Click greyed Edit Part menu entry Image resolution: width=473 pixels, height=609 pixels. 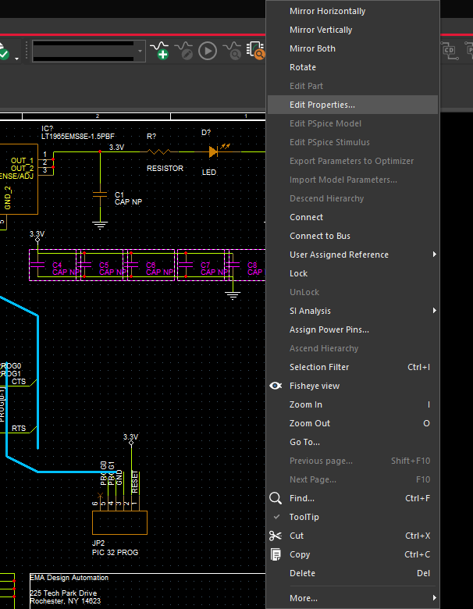tap(353, 86)
